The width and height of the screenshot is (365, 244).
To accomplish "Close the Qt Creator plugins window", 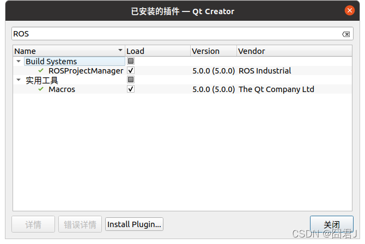I will coord(349,11).
